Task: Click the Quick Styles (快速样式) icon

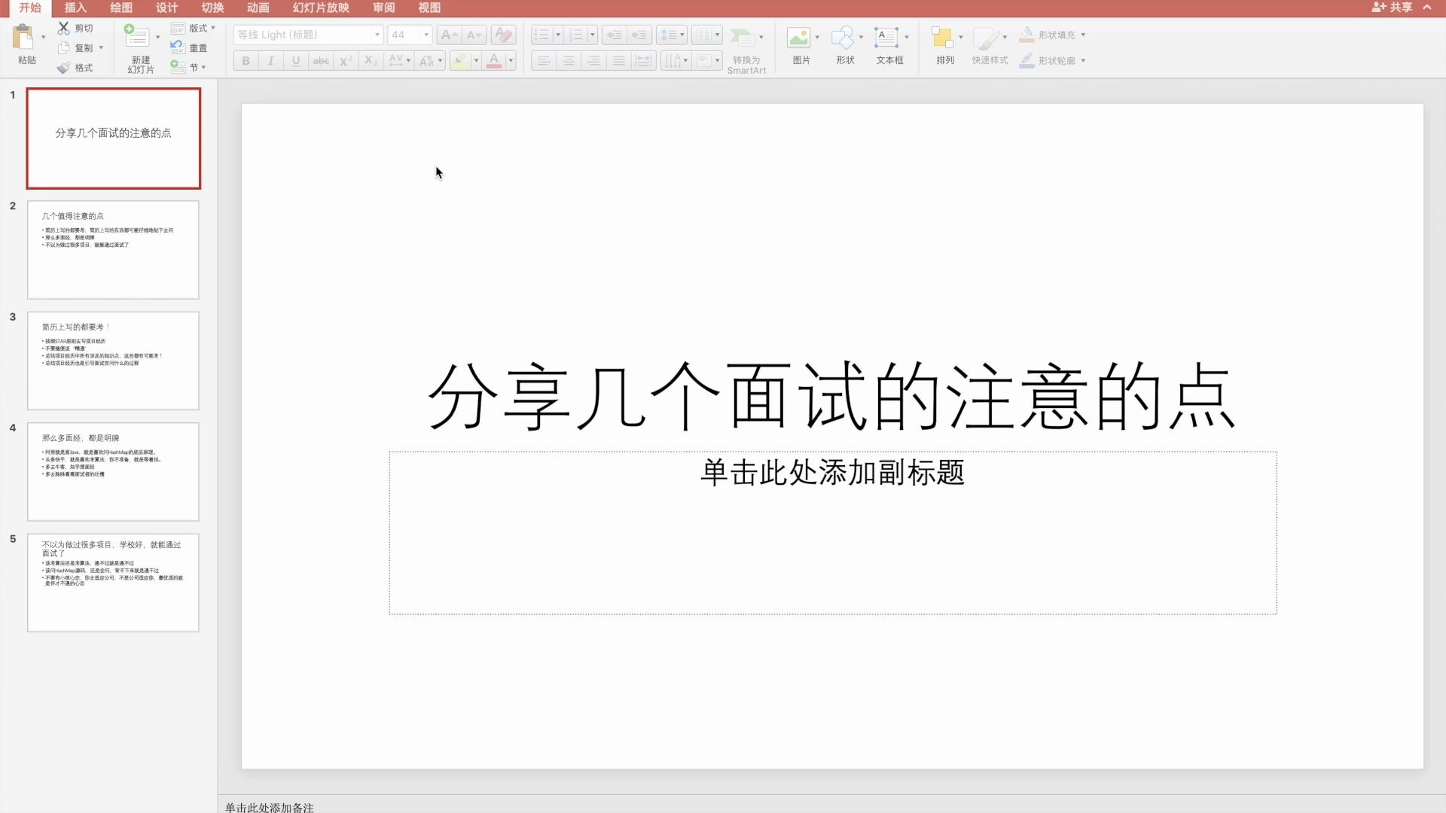Action: point(986,37)
